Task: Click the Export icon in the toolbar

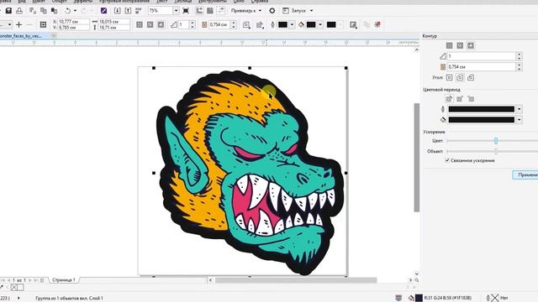Action: [128, 11]
